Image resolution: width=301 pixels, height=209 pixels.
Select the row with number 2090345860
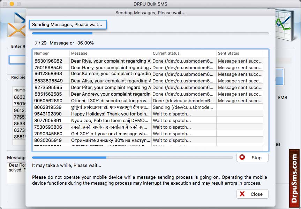point(148,134)
